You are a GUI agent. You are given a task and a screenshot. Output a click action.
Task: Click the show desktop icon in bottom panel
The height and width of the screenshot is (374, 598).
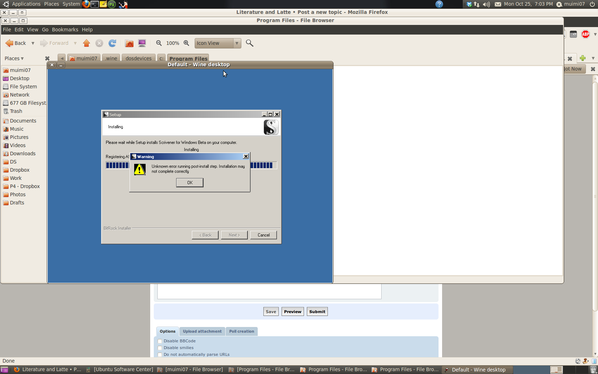tap(5, 370)
